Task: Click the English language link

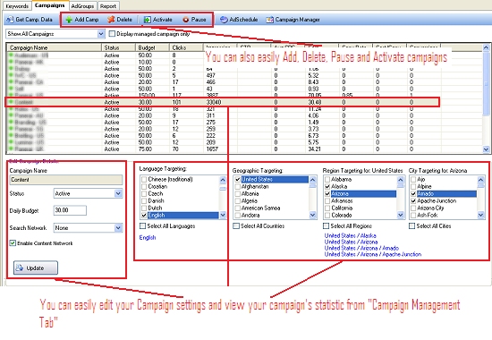Action: 148,238
